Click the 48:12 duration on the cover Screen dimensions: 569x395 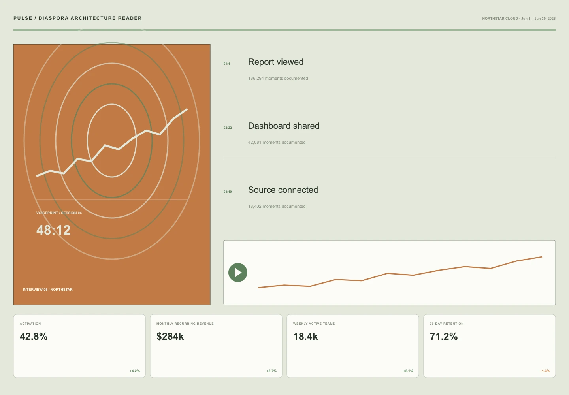[x=53, y=230]
